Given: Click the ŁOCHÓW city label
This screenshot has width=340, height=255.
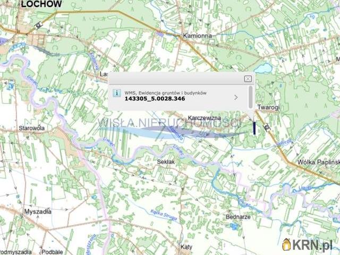Looking at the screenshot, I should (x=41, y=4).
